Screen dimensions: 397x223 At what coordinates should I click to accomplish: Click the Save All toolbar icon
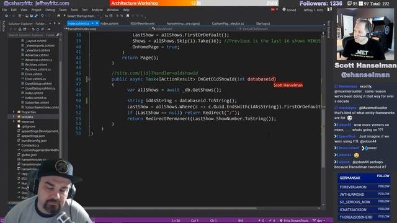click(36, 16)
